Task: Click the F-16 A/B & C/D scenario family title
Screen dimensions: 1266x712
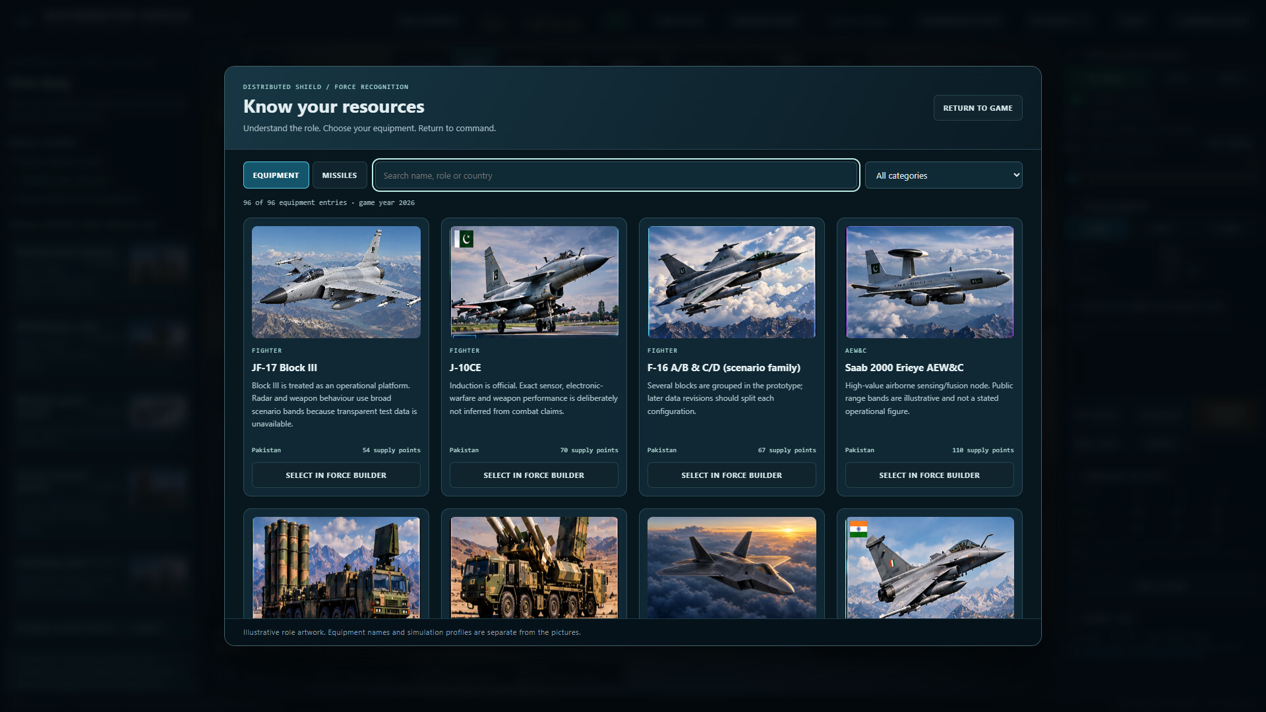Action: 723,368
